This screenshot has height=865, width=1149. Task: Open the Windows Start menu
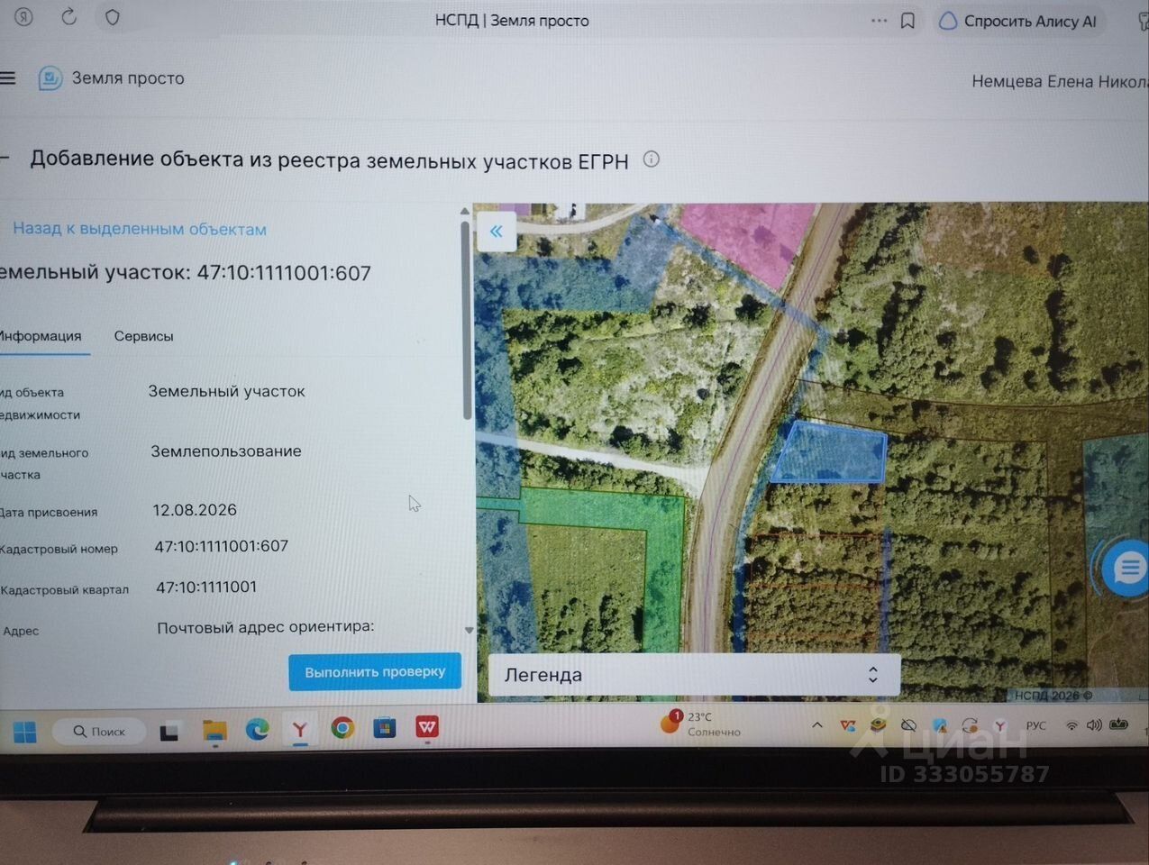pyautogui.click(x=25, y=731)
